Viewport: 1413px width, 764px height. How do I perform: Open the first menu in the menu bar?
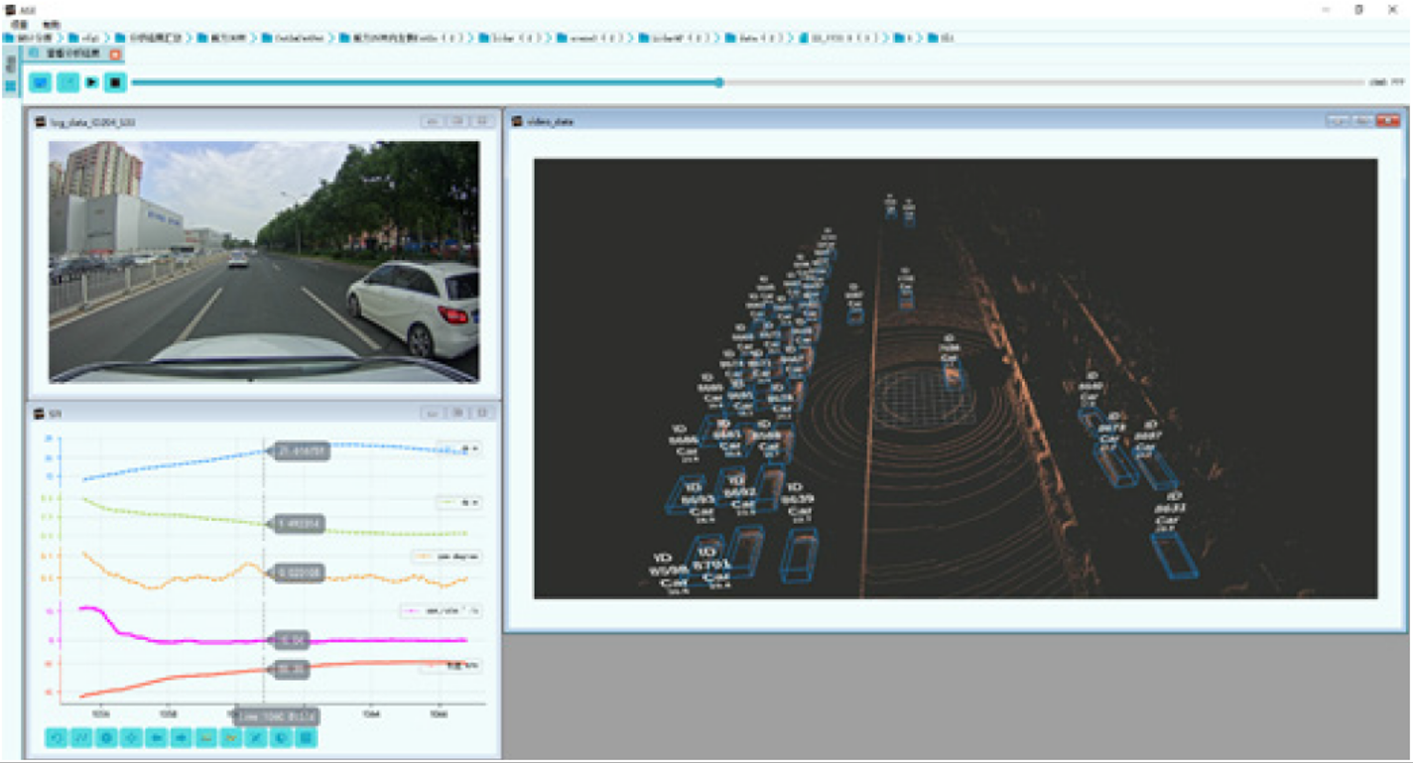click(18, 24)
